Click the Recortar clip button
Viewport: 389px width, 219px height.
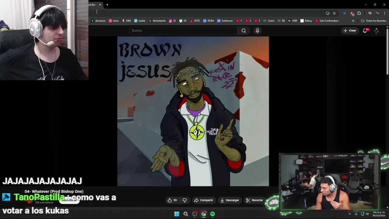pos(254,200)
